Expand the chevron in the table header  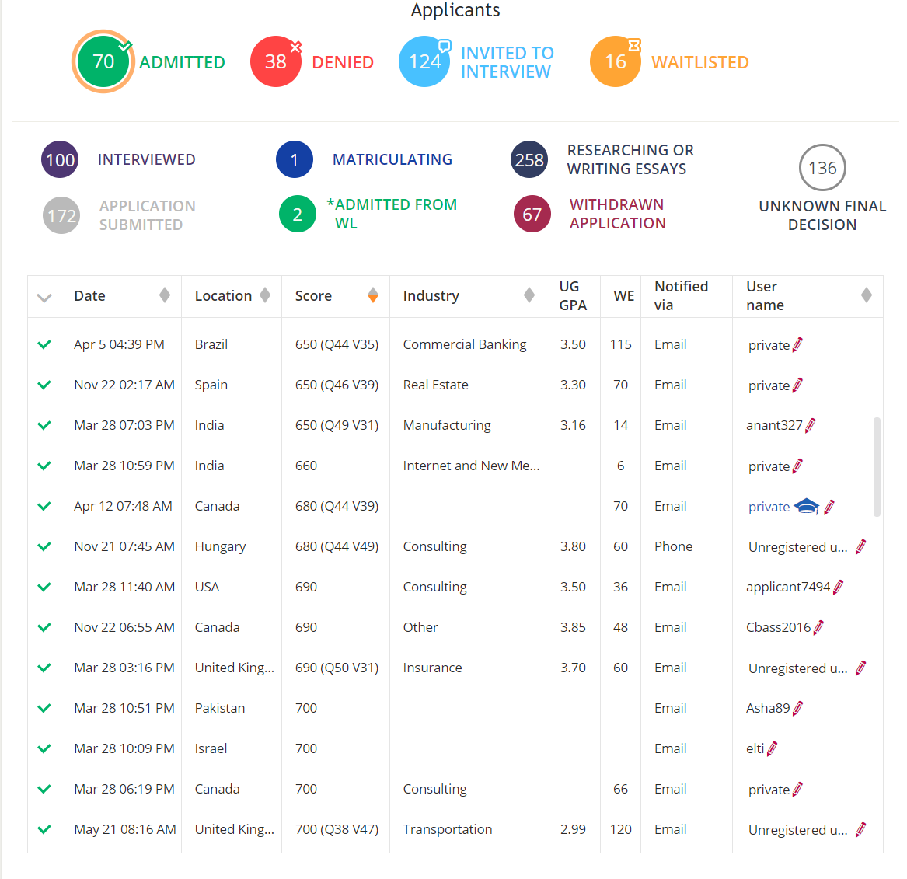click(44, 297)
